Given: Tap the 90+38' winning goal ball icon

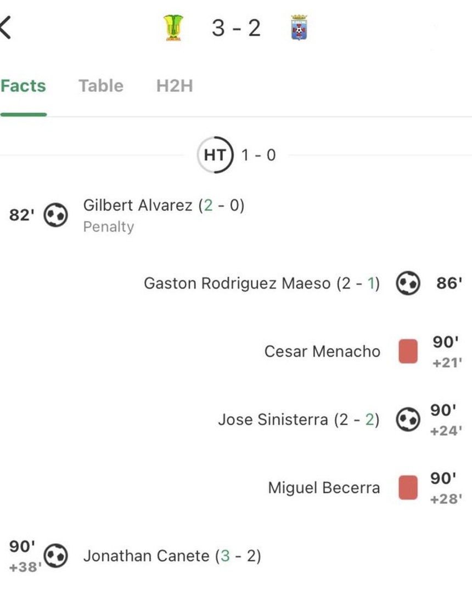Looking at the screenshot, I should click(x=55, y=556).
